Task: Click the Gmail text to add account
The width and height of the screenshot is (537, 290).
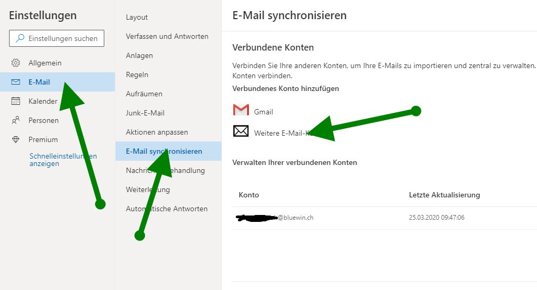Action: click(263, 112)
